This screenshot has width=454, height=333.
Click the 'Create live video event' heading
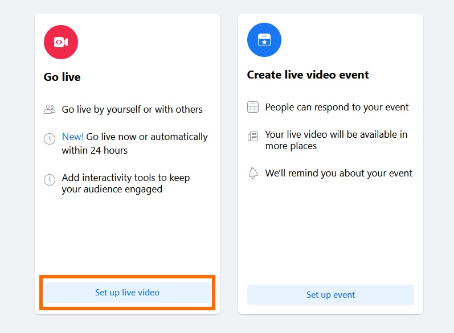click(308, 75)
